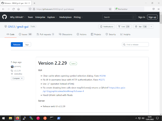The image size is (162, 121).
Task: Open issue #3275 link
Action: pyautogui.click(x=102, y=80)
